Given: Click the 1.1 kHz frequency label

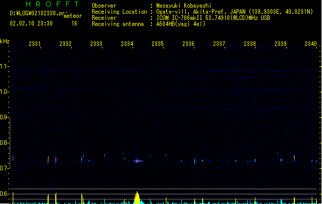Looking at the screenshot, I should [4, 66].
